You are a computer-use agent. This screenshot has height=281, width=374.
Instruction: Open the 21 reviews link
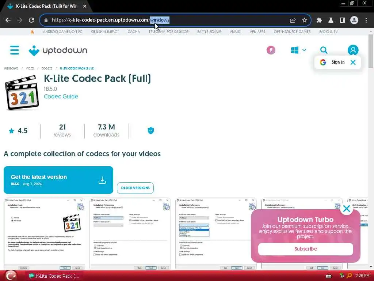[62, 131]
